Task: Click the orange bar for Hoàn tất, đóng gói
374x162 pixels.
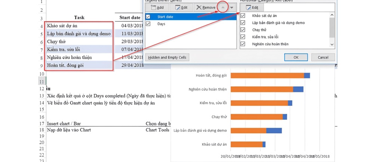Action: tap(267, 75)
